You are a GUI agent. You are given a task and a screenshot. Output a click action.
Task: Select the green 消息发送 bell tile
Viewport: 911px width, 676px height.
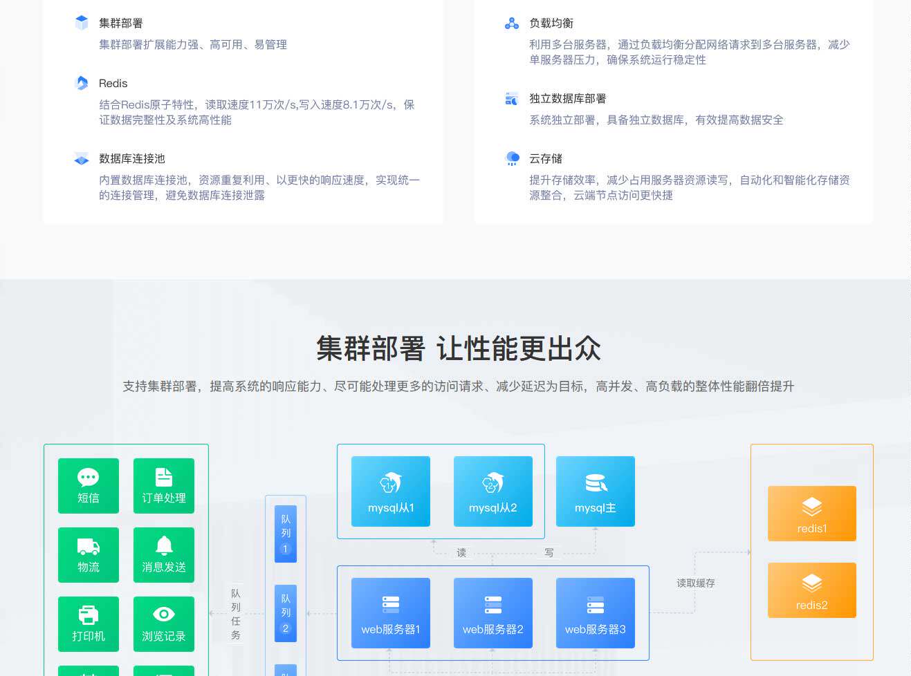[164, 555]
